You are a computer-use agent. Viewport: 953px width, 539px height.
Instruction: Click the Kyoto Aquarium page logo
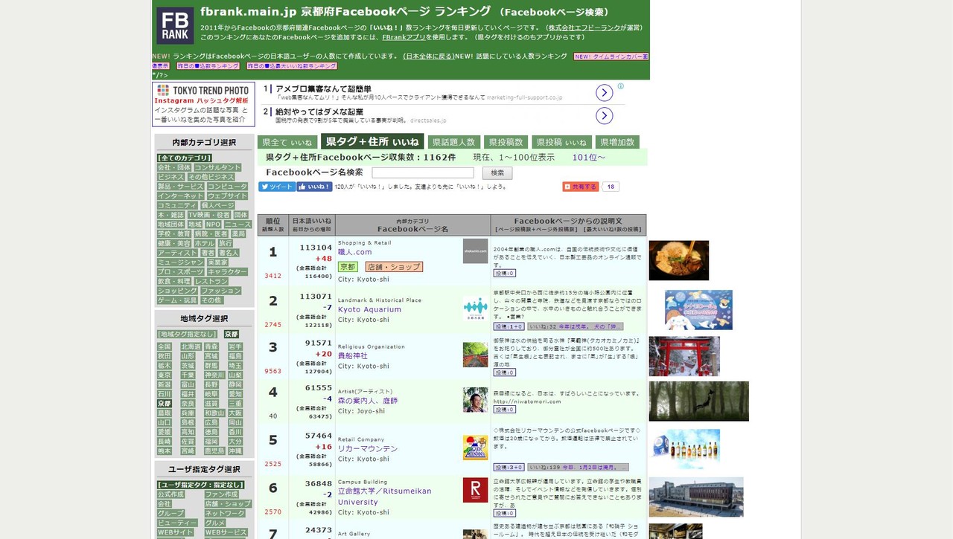pyautogui.click(x=475, y=306)
